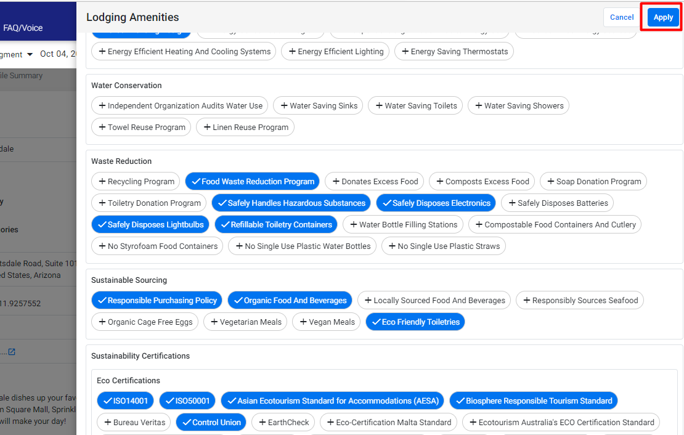The height and width of the screenshot is (435, 684).
Task: Add Water Saving Showers amenity
Action: pyautogui.click(x=519, y=105)
